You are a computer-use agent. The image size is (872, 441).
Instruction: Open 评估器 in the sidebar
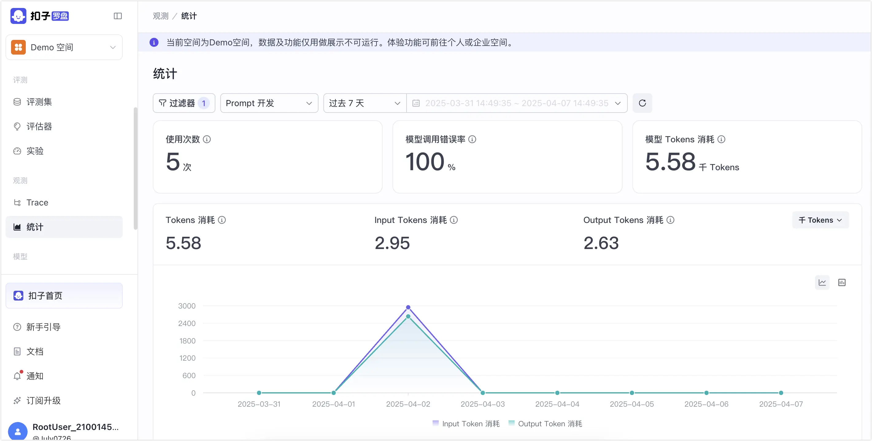[64, 126]
